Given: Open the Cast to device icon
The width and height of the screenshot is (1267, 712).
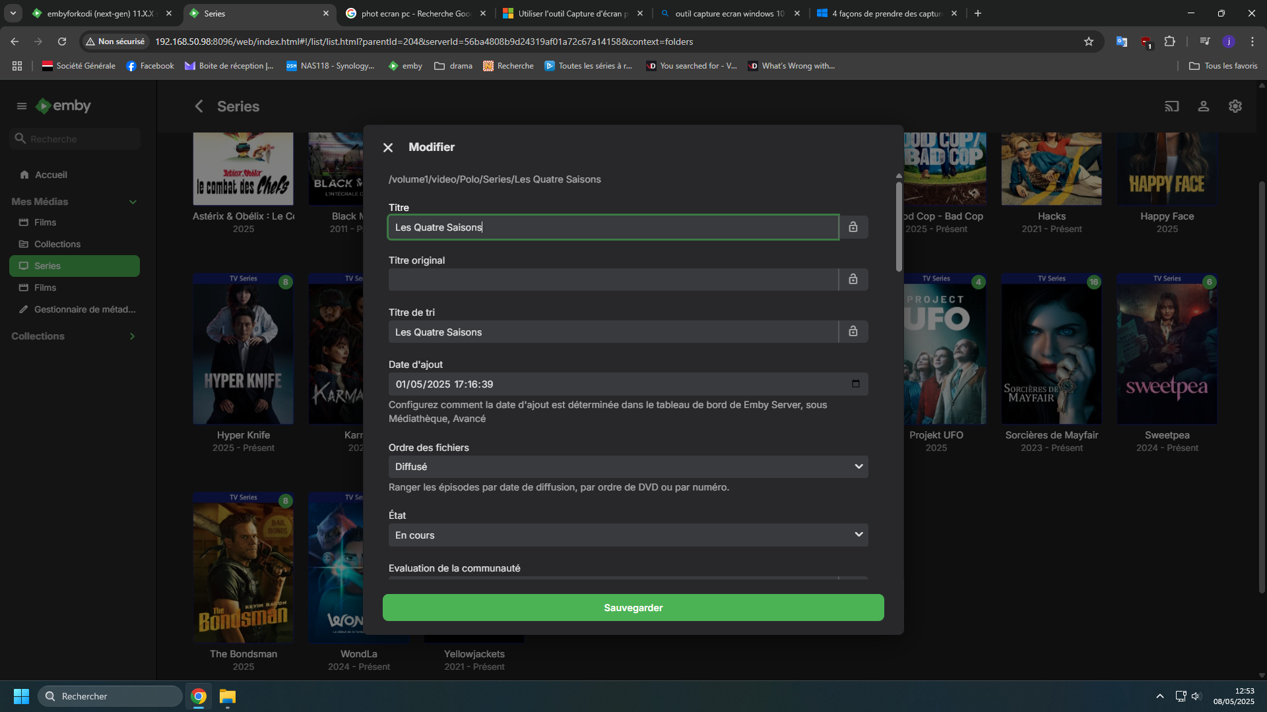Looking at the screenshot, I should (x=1171, y=106).
